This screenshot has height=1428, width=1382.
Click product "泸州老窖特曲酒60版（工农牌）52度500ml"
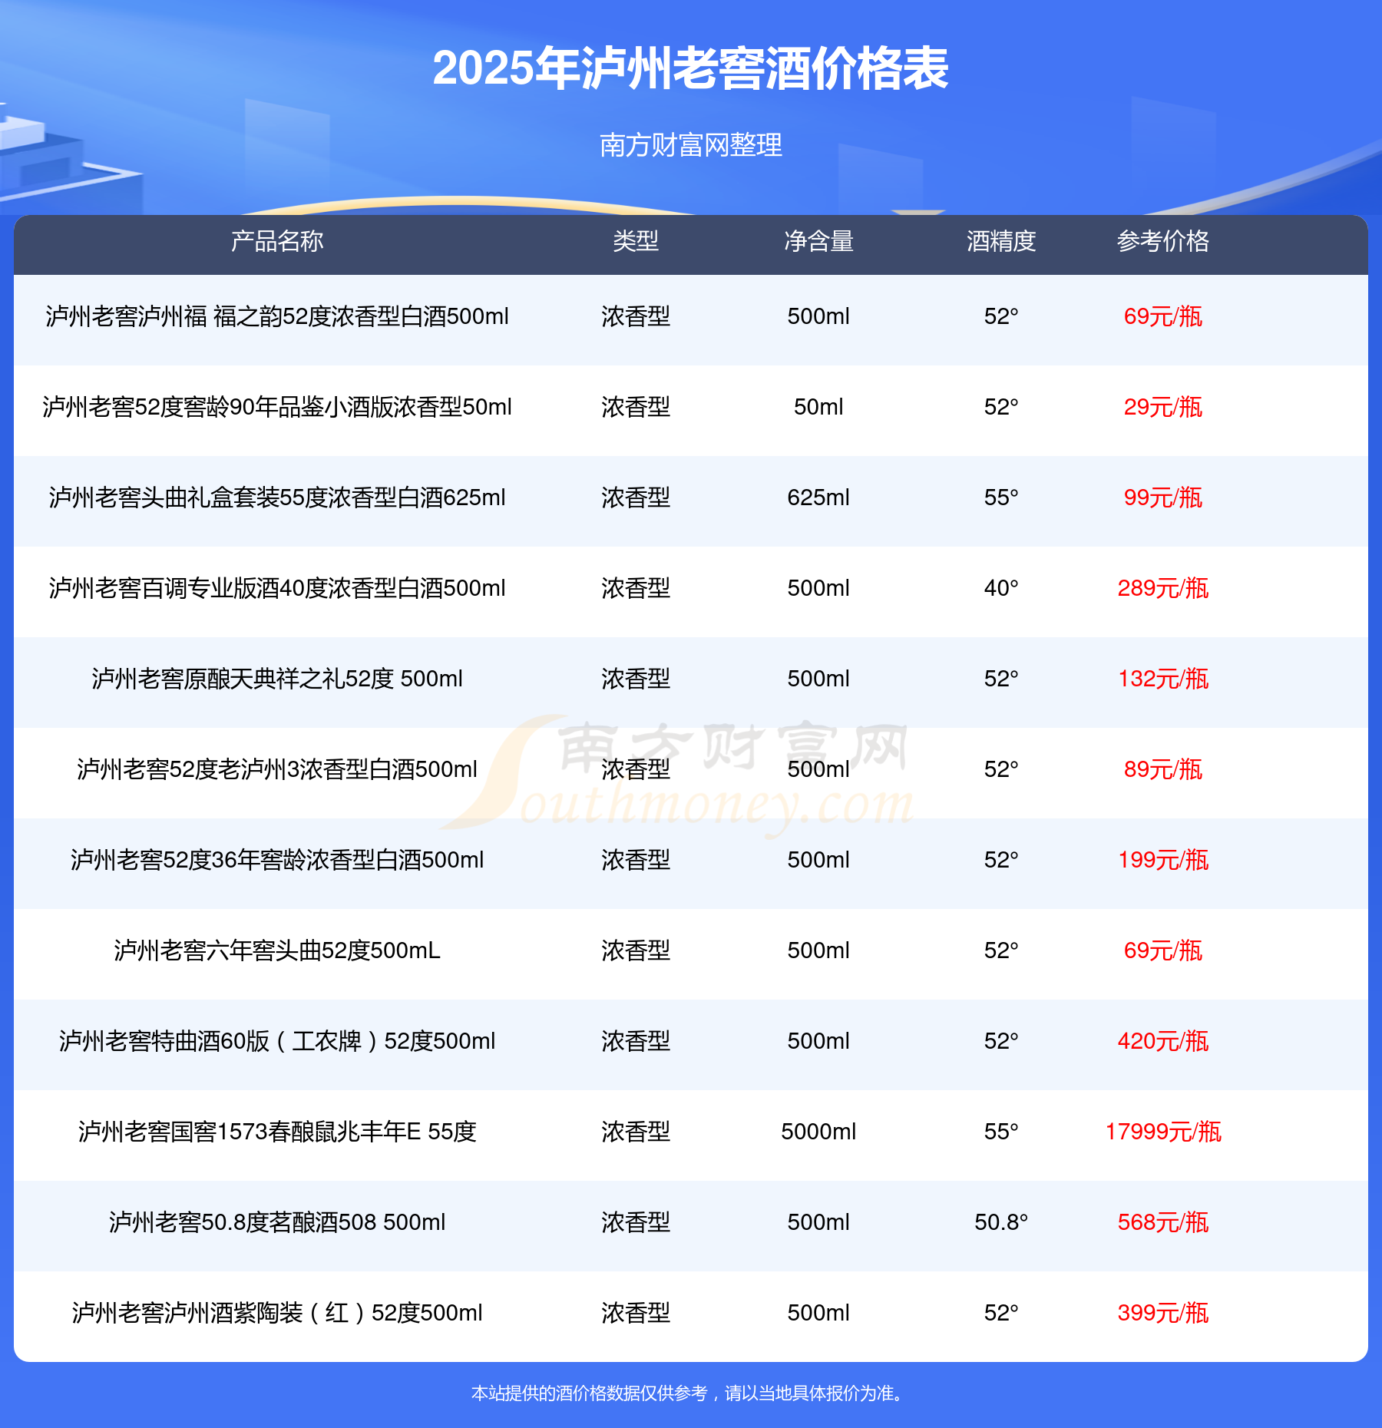(x=277, y=1041)
